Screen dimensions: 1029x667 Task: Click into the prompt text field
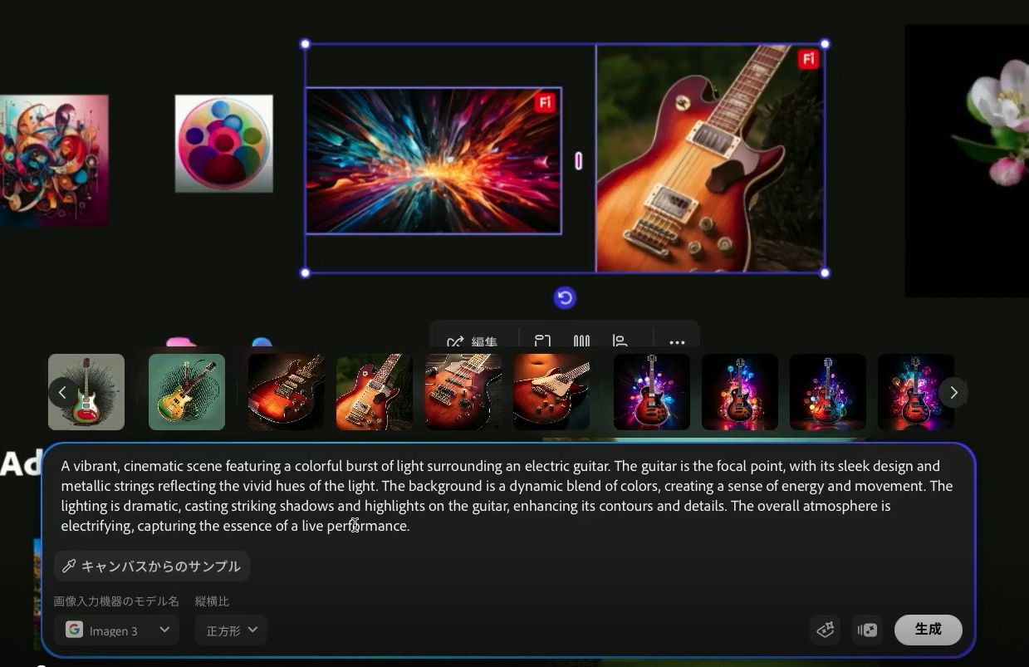tap(508, 496)
